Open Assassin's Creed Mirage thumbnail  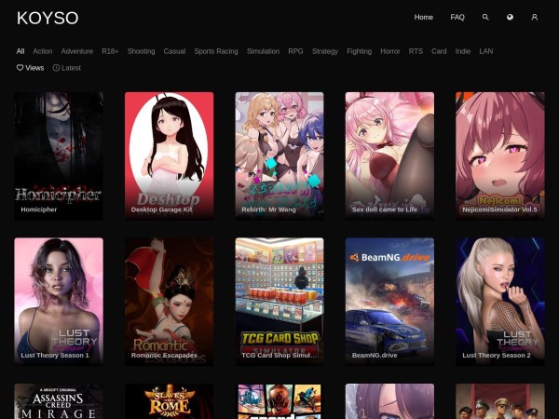pos(59,401)
